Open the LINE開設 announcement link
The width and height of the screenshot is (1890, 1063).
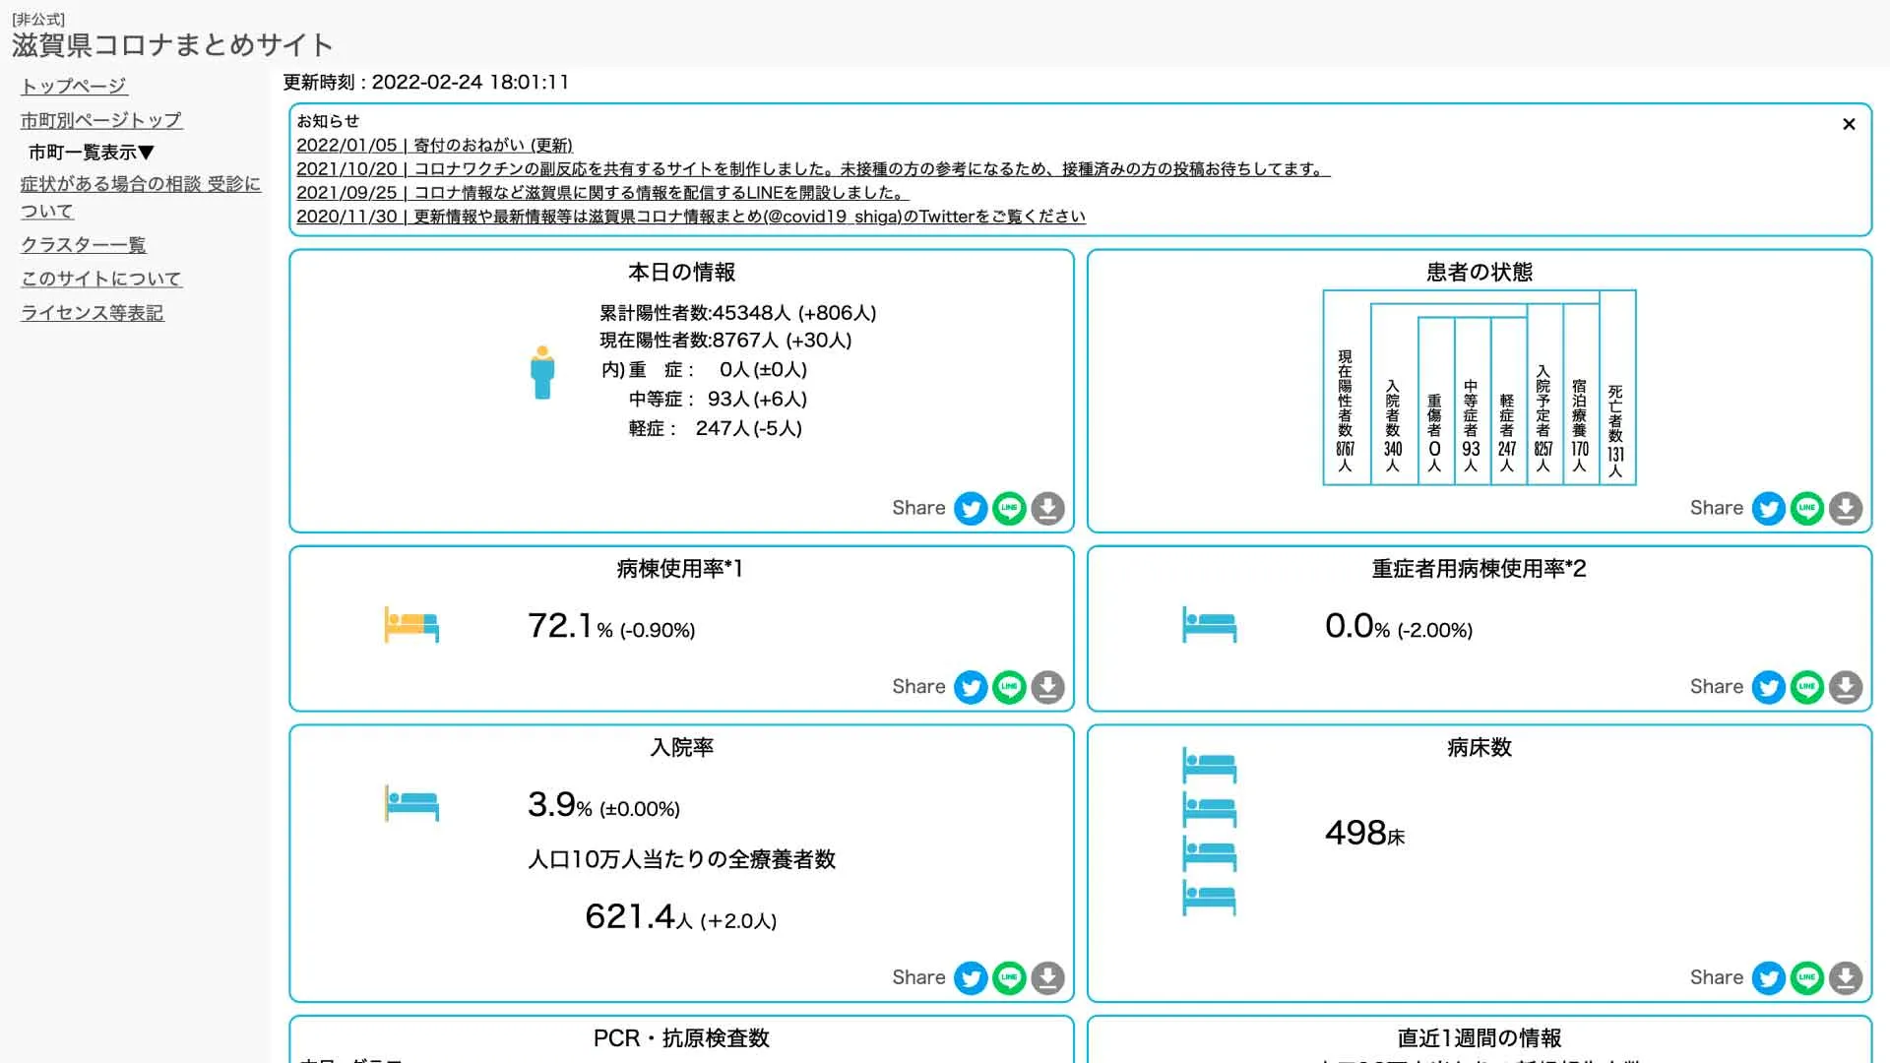click(602, 193)
